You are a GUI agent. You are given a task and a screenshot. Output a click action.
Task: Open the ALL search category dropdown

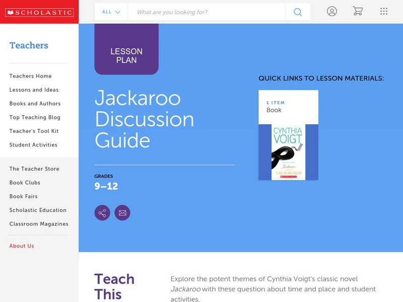[106, 11]
